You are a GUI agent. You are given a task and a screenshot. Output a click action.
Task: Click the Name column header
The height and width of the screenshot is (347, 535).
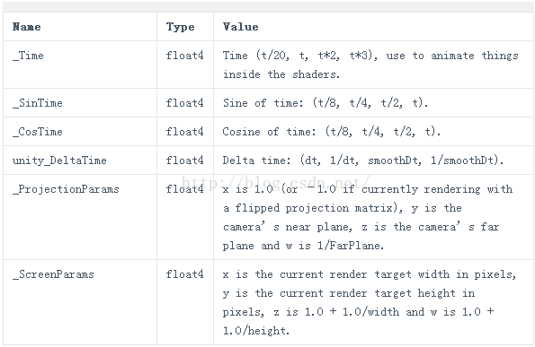coord(27,27)
